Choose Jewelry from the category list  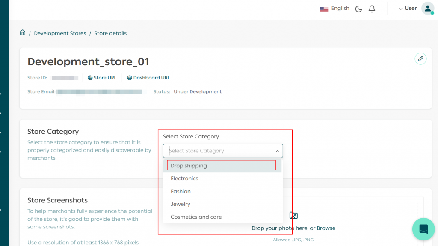click(222, 204)
